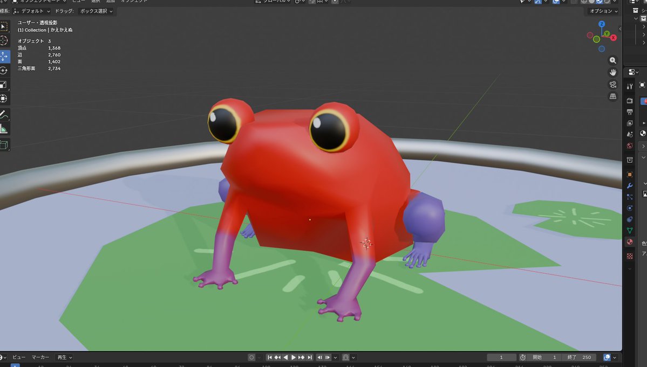Select the 3D Cursor tool

point(4,40)
